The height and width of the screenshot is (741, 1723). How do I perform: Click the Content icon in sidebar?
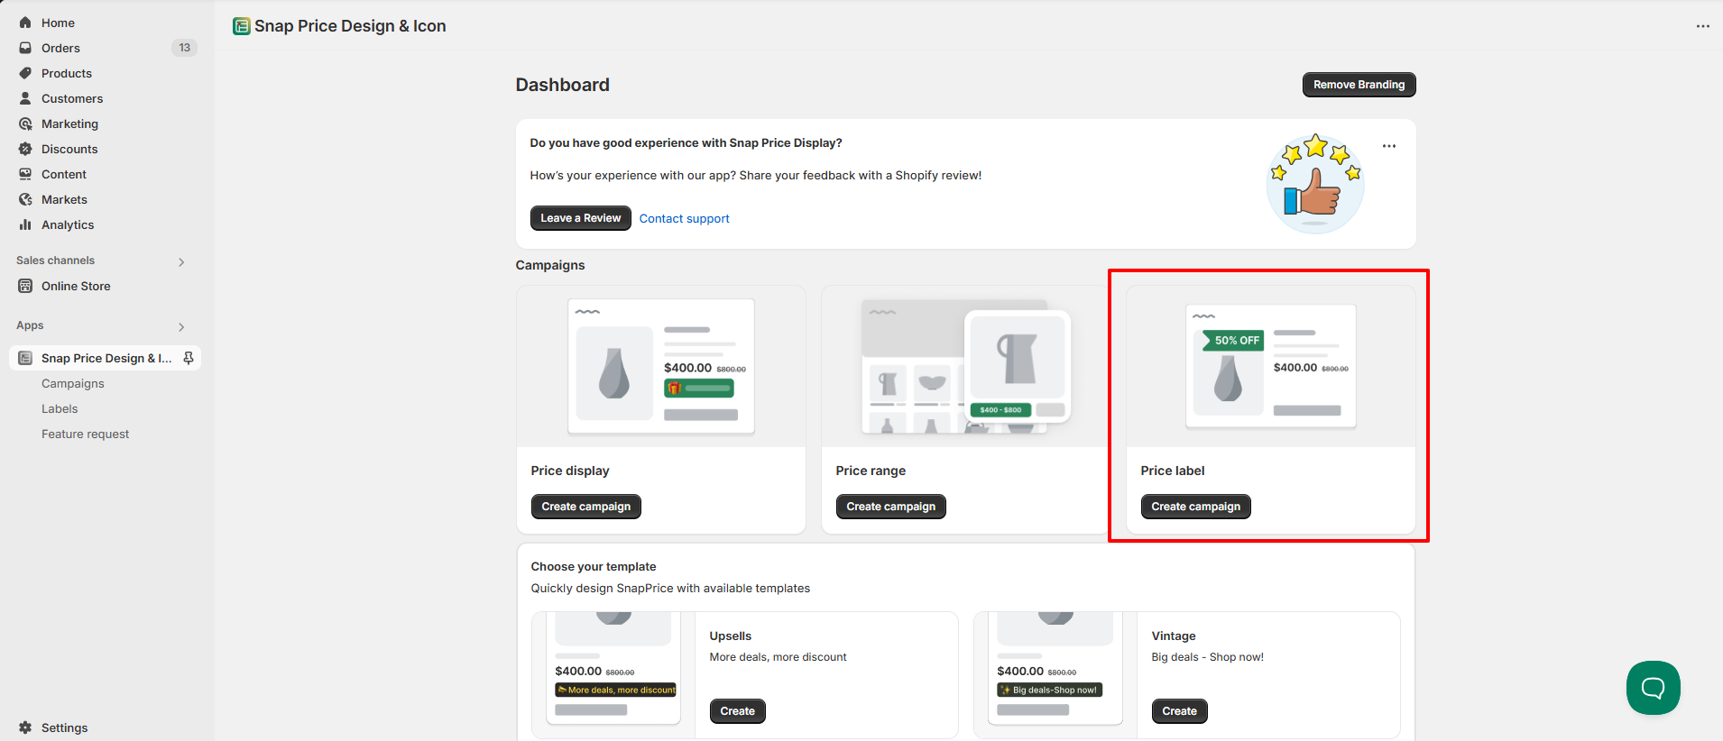coord(25,174)
